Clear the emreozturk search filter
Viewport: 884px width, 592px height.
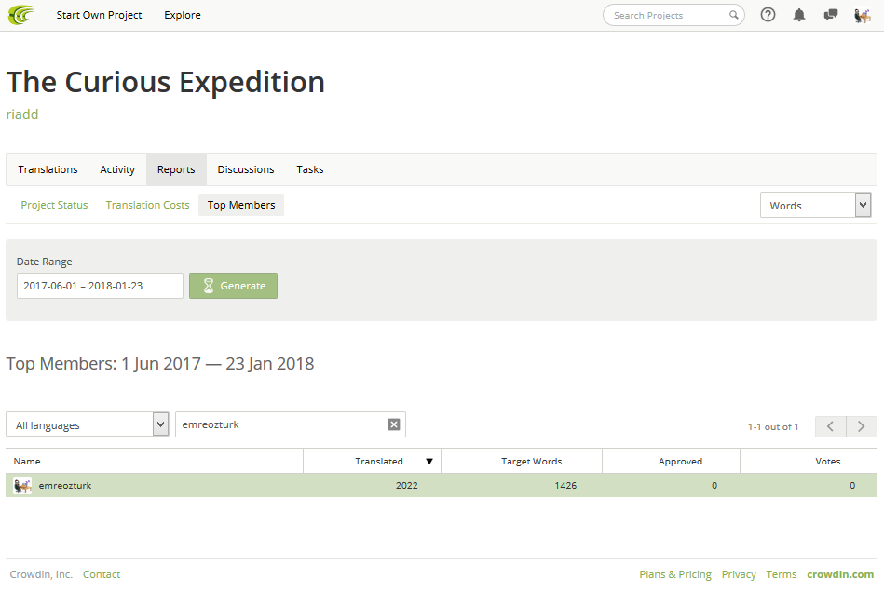click(394, 424)
